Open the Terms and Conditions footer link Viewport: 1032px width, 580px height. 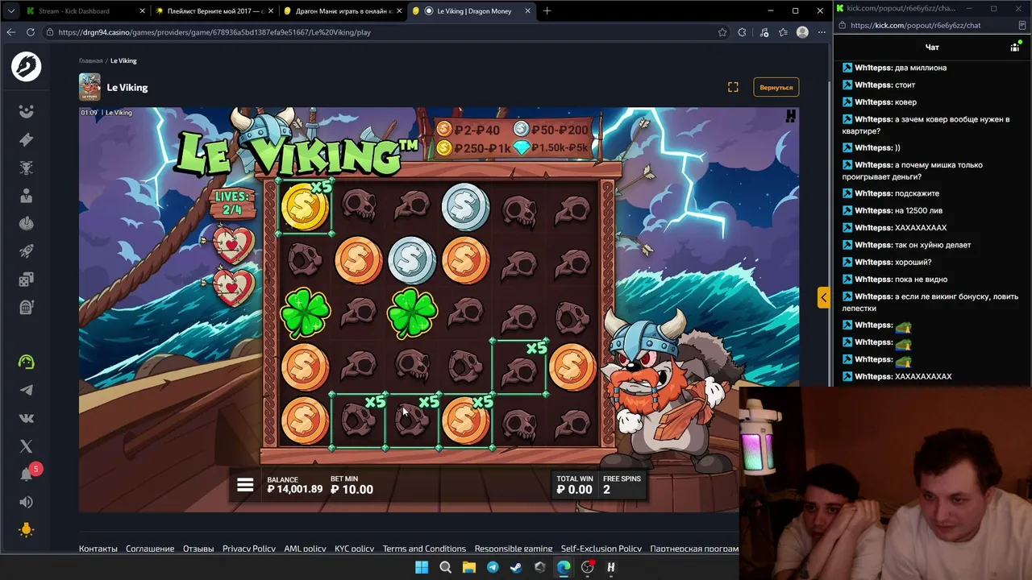424,549
